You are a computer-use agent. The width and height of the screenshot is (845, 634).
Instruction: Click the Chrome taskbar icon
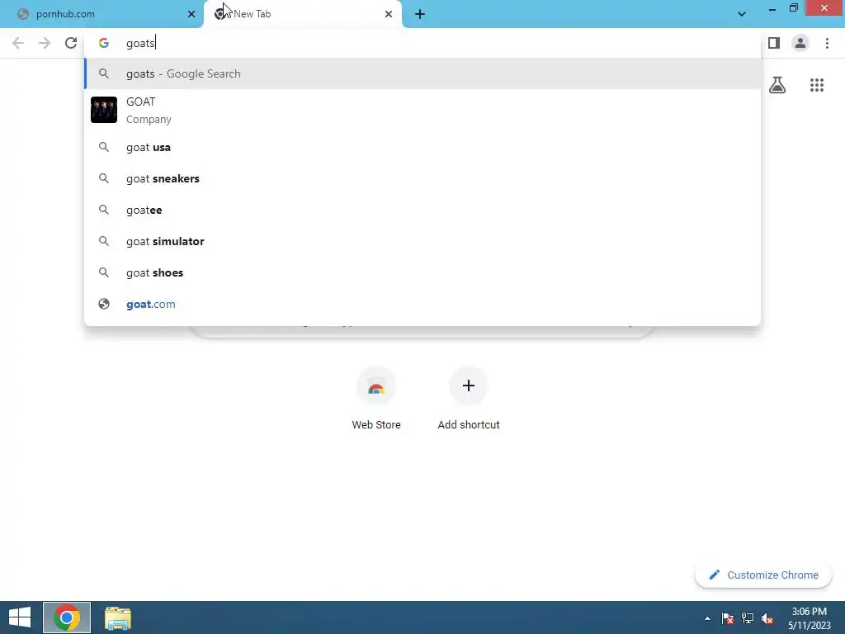coord(67,617)
